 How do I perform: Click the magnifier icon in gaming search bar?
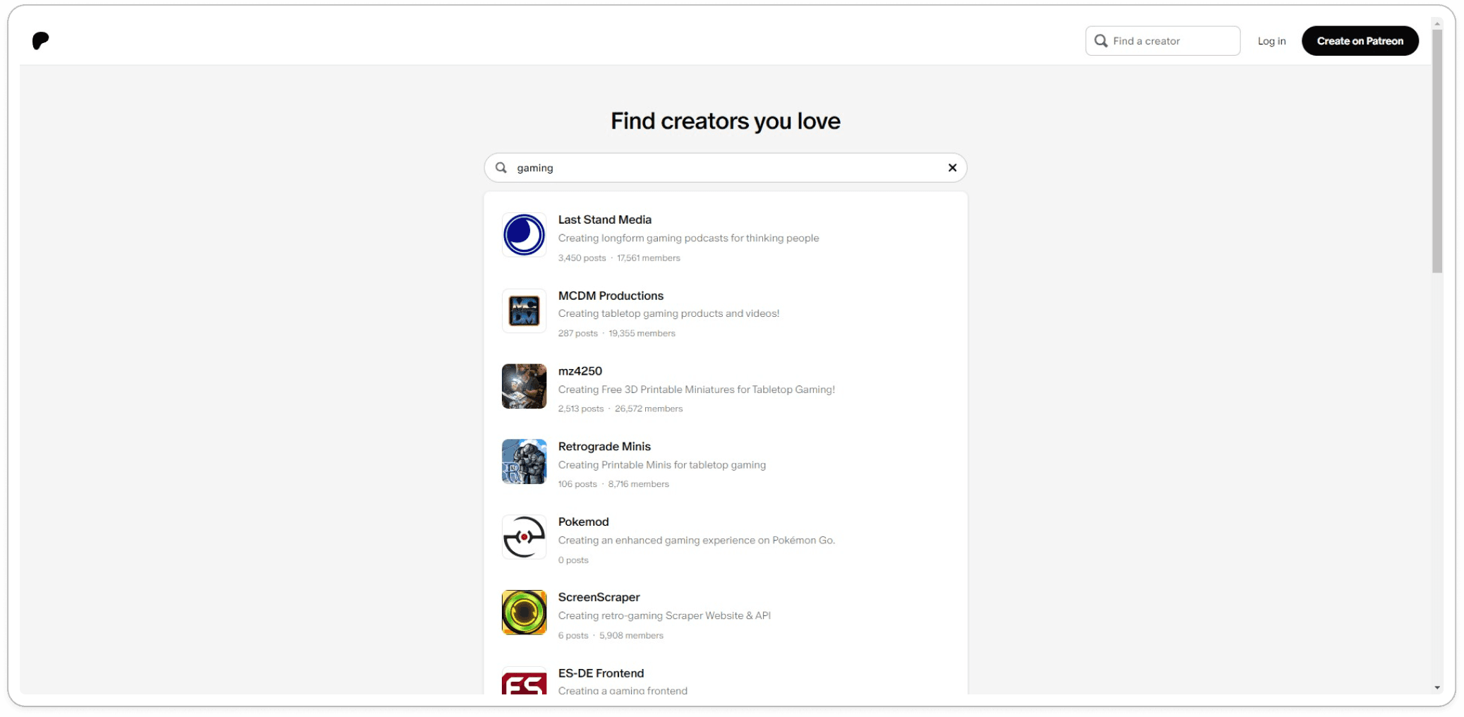pos(501,168)
